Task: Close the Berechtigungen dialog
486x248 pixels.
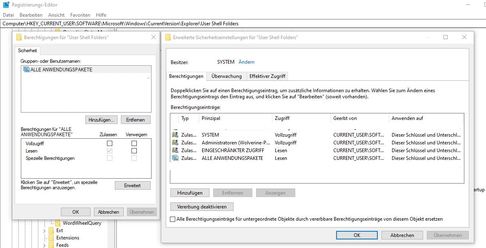Action: [153, 37]
